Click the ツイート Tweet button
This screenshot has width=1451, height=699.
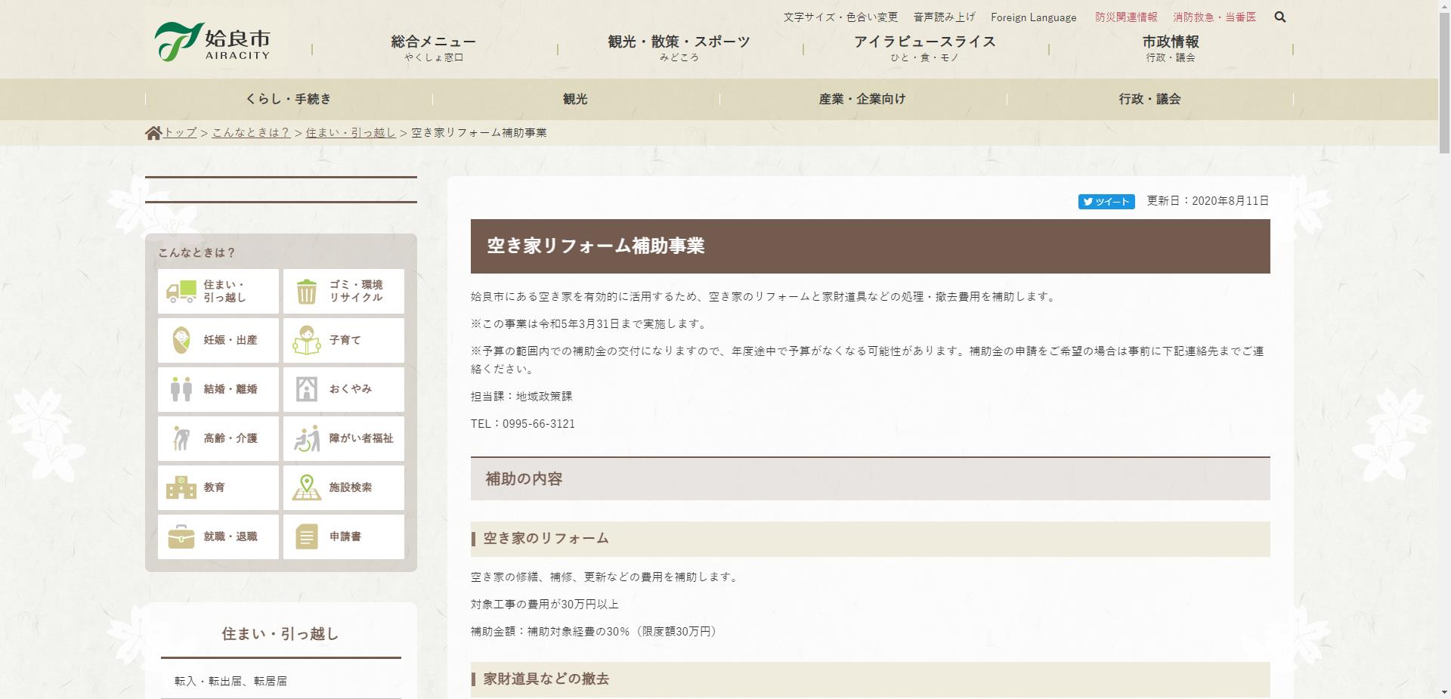[x=1106, y=202]
